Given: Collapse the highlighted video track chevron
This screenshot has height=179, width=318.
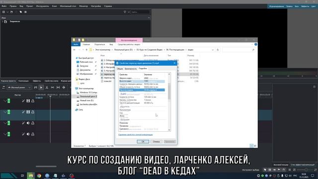Looking at the screenshot, I should click(5, 112).
